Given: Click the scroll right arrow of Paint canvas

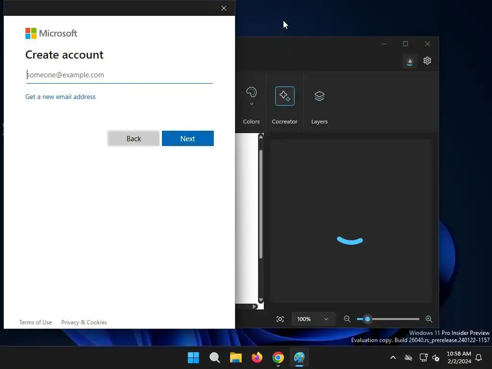Looking at the screenshot, I should 255,307.
